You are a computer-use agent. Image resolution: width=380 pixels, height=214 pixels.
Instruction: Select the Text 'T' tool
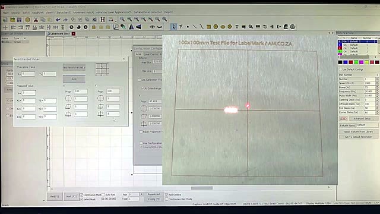237,27
